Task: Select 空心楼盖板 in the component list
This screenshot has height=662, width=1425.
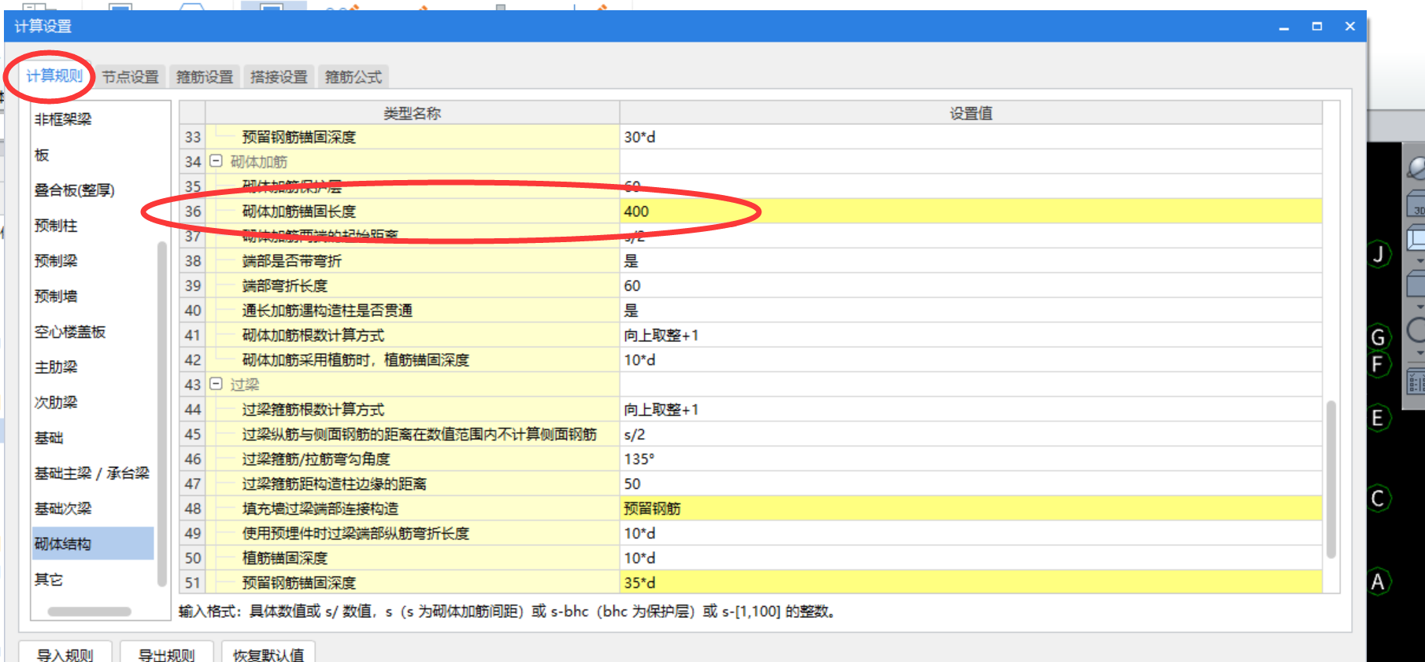Action: tap(70, 332)
